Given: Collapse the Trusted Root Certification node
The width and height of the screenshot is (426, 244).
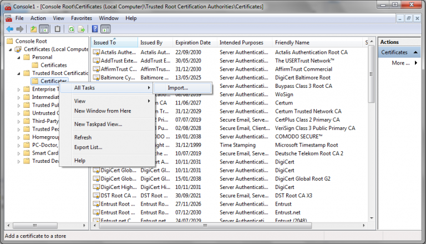Looking at the screenshot, I should point(19,73).
